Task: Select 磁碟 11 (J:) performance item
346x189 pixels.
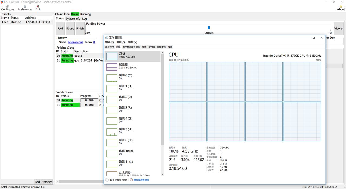Action: (132, 164)
